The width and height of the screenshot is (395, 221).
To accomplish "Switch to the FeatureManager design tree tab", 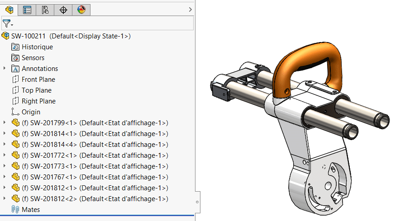I will click(9, 10).
